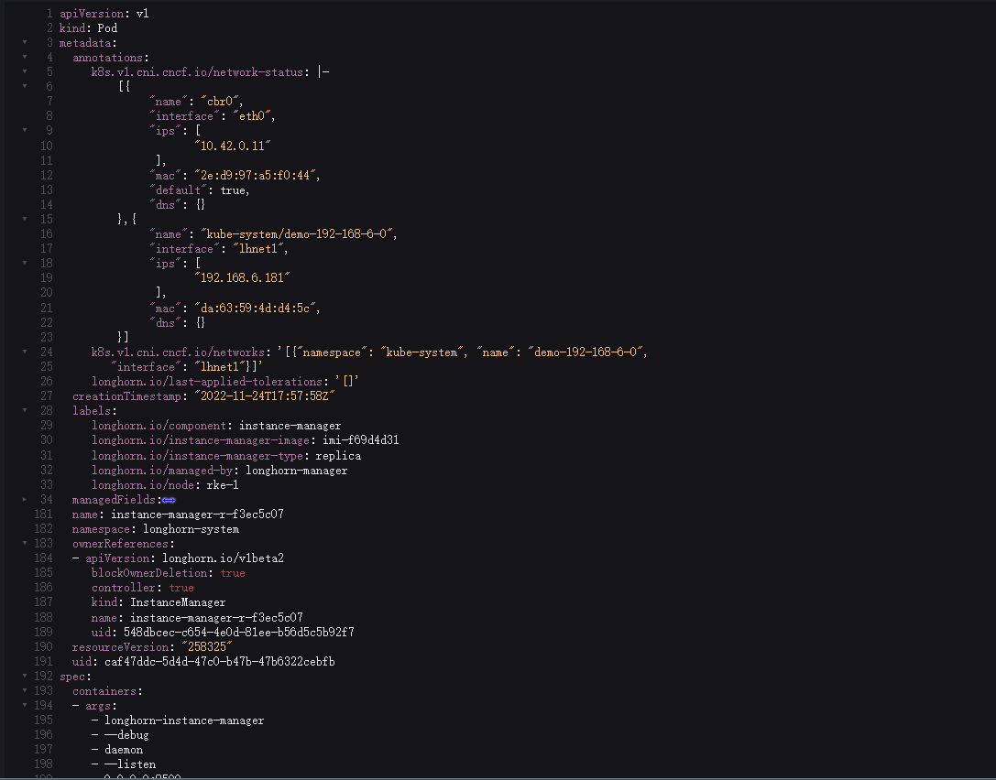Collapse the args list on line 194
The image size is (996, 780).
pos(26,705)
